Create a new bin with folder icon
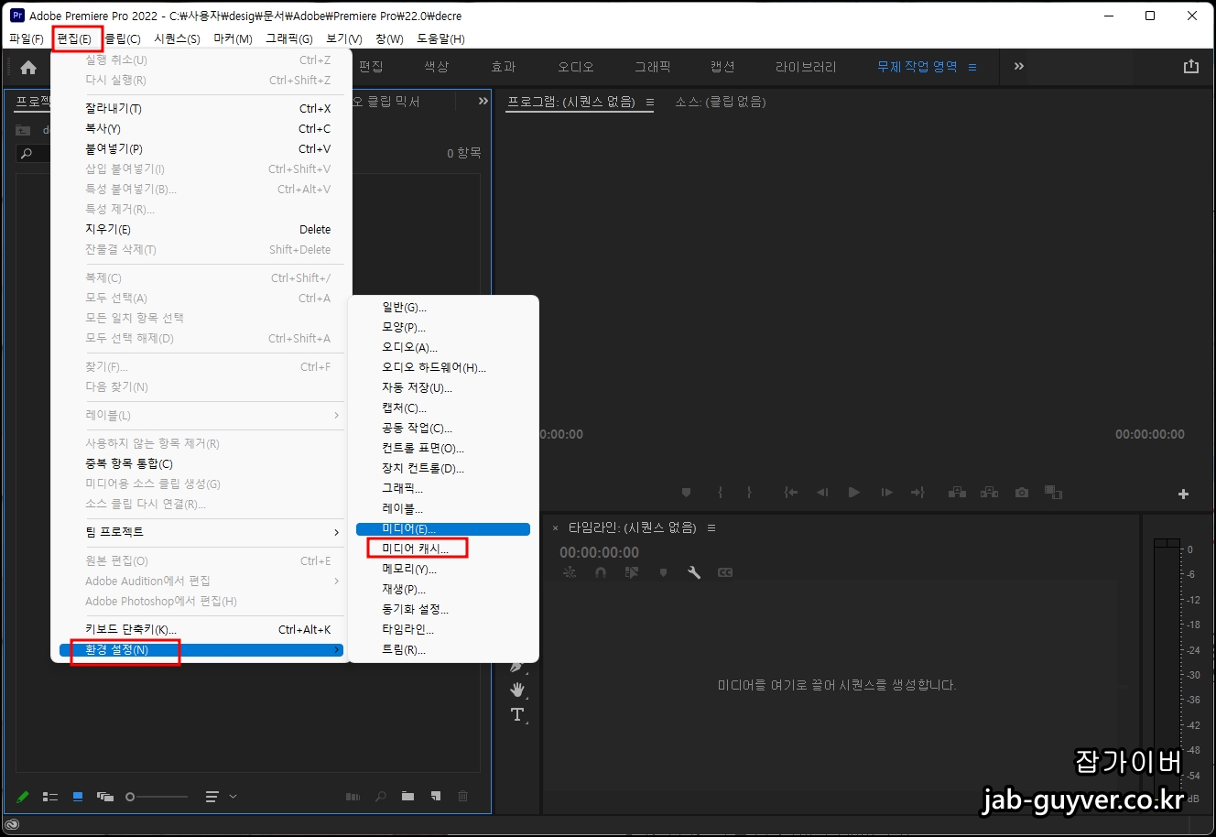This screenshot has height=837, width=1216. coord(408,797)
